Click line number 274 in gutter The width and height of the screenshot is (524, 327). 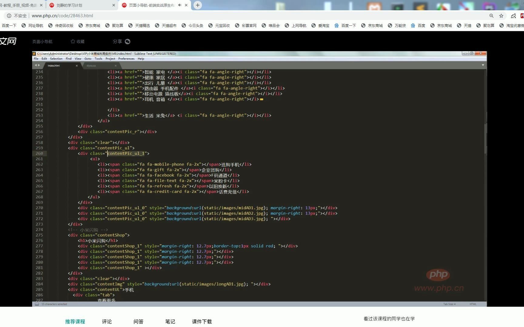(x=39, y=230)
